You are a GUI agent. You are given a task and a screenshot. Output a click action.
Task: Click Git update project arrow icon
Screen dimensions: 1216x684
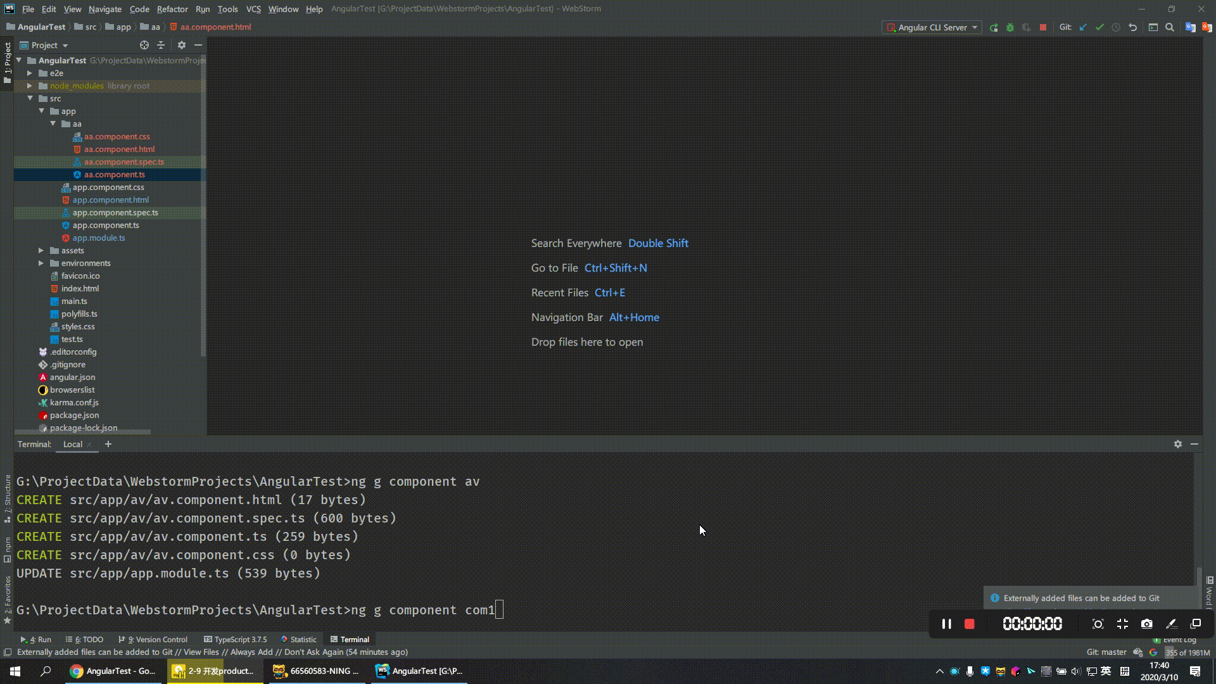[x=1083, y=27]
